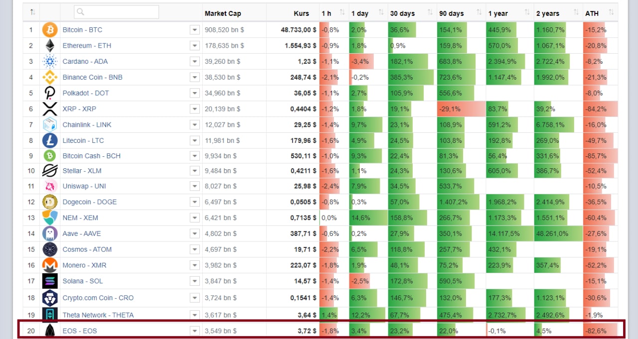This screenshot has height=339, width=638.
Task: Click the Ethereum price 1.554,93 $
Action: pos(300,46)
